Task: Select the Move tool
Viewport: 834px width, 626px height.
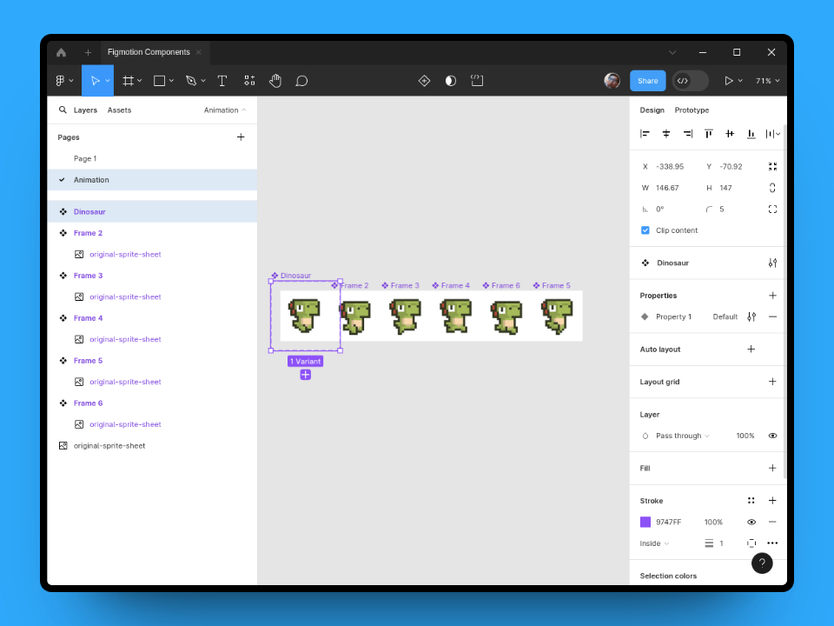Action: pos(96,80)
